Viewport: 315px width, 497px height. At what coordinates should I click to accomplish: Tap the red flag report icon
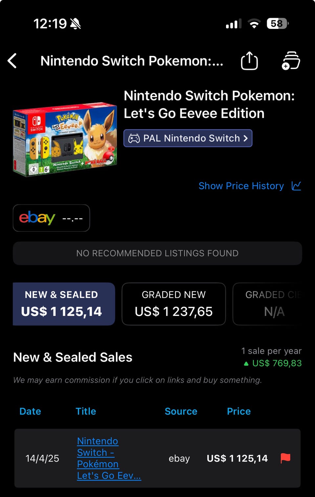point(285,458)
